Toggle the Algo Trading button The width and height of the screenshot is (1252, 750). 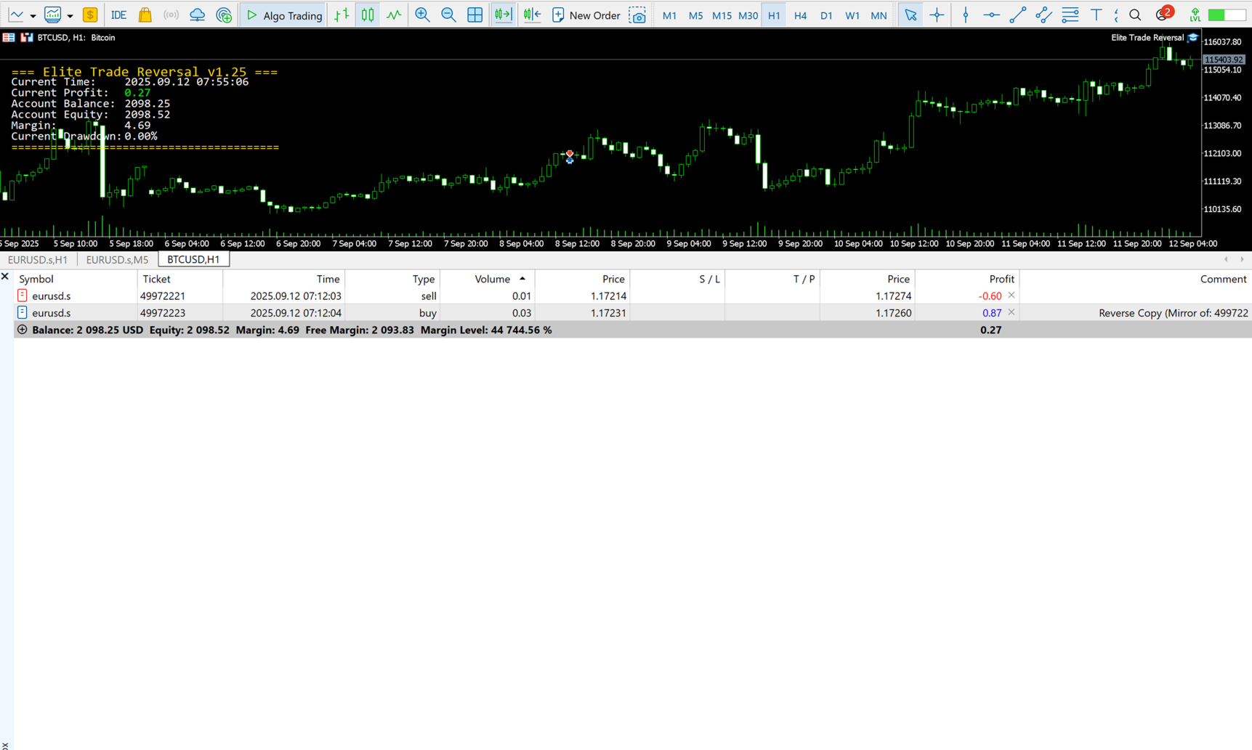tap(284, 15)
